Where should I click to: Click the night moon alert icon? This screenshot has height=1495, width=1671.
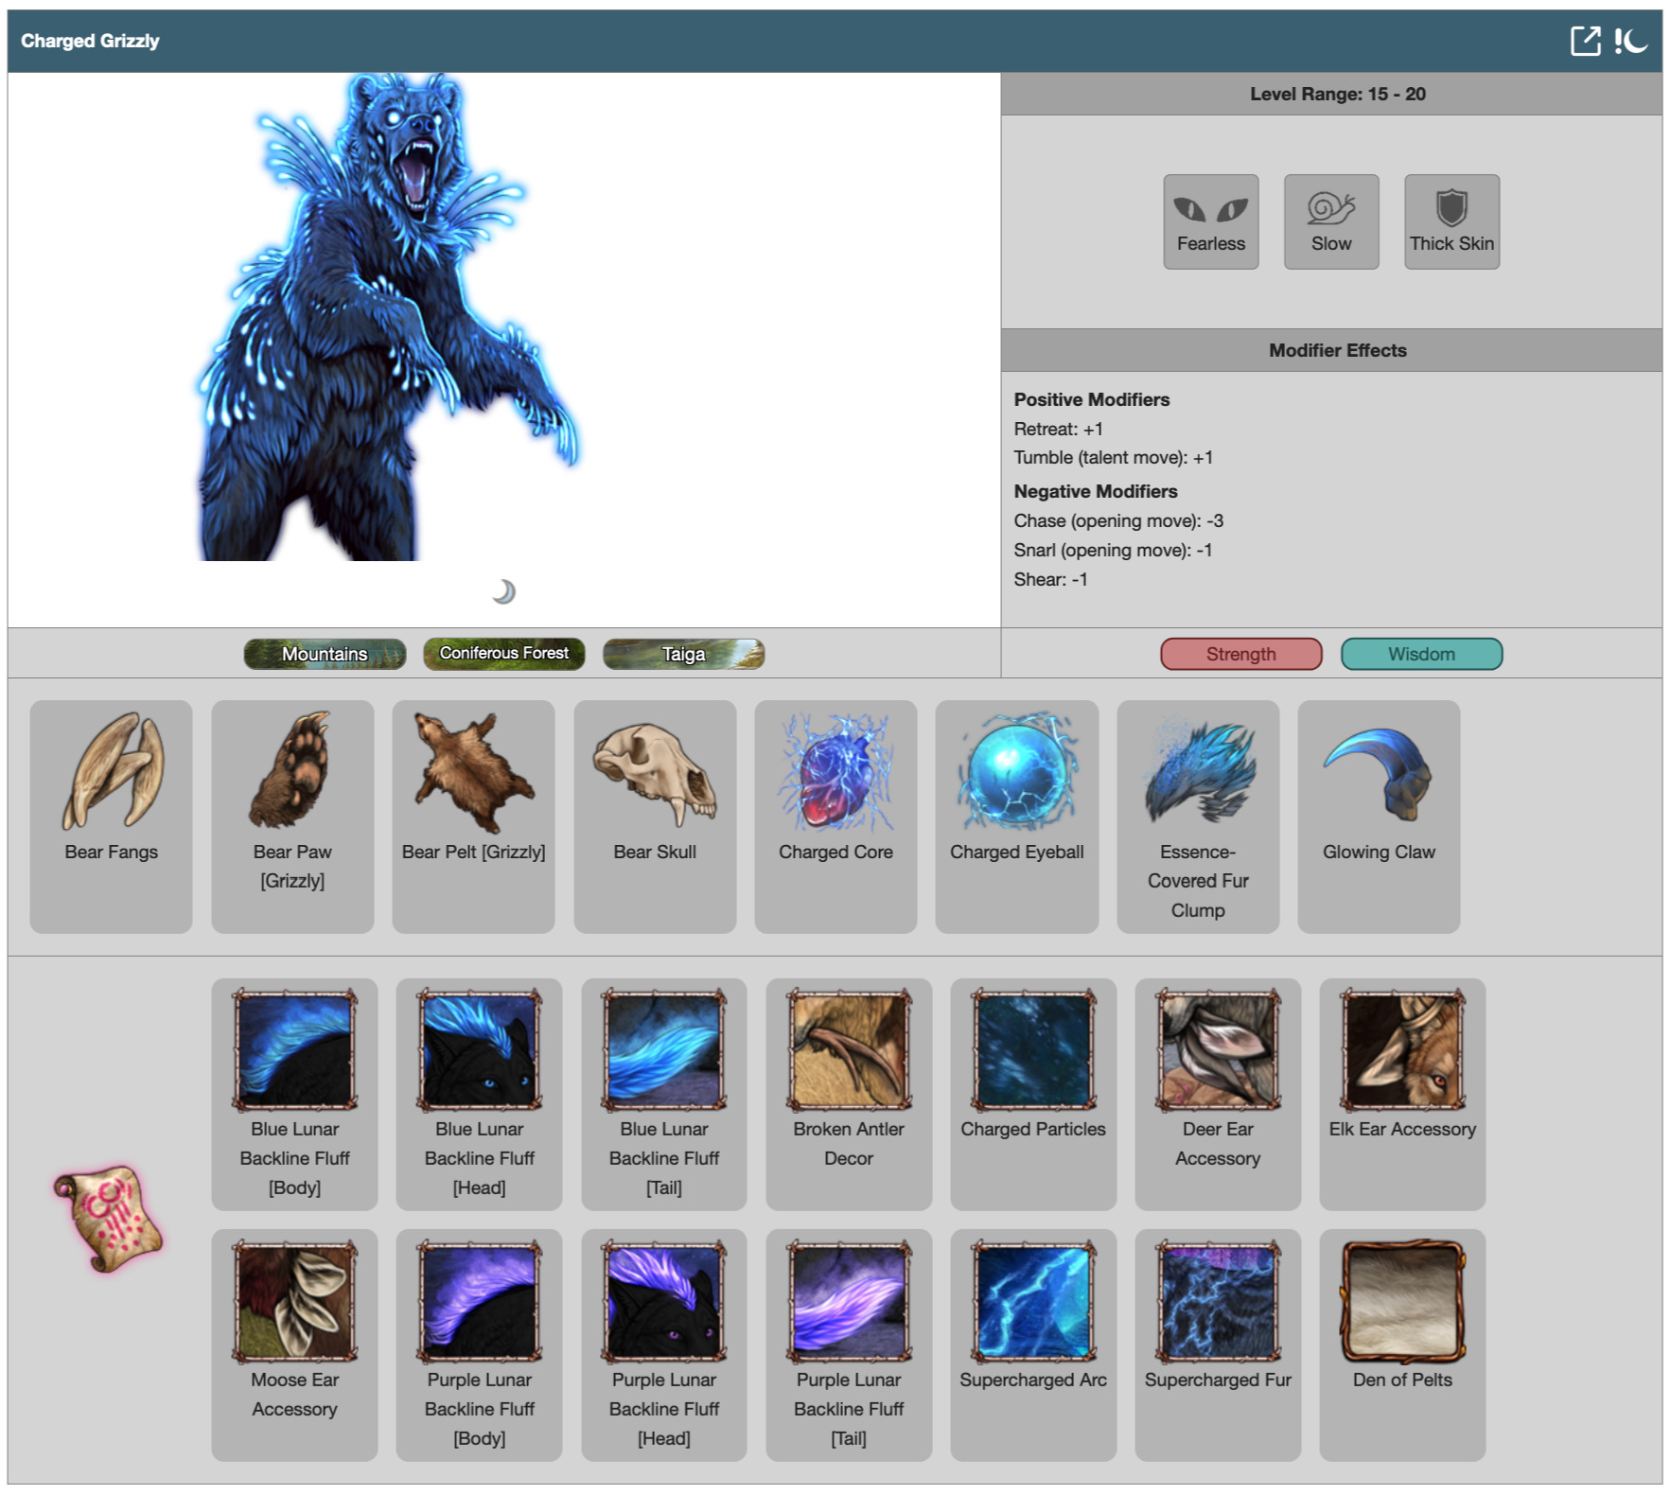click(x=1631, y=41)
